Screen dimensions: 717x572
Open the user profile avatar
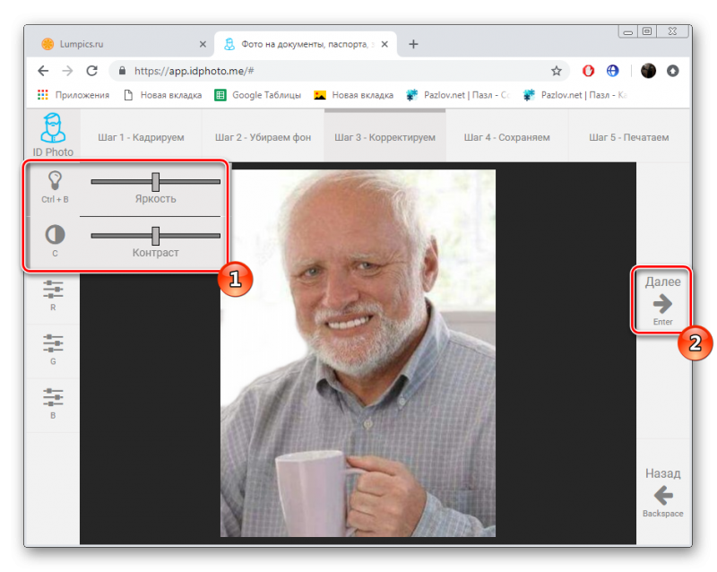click(x=648, y=71)
